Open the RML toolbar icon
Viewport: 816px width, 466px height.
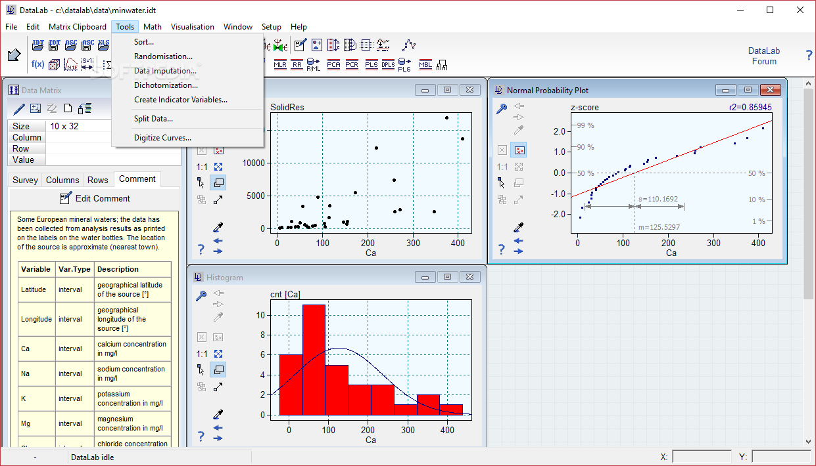click(x=314, y=64)
